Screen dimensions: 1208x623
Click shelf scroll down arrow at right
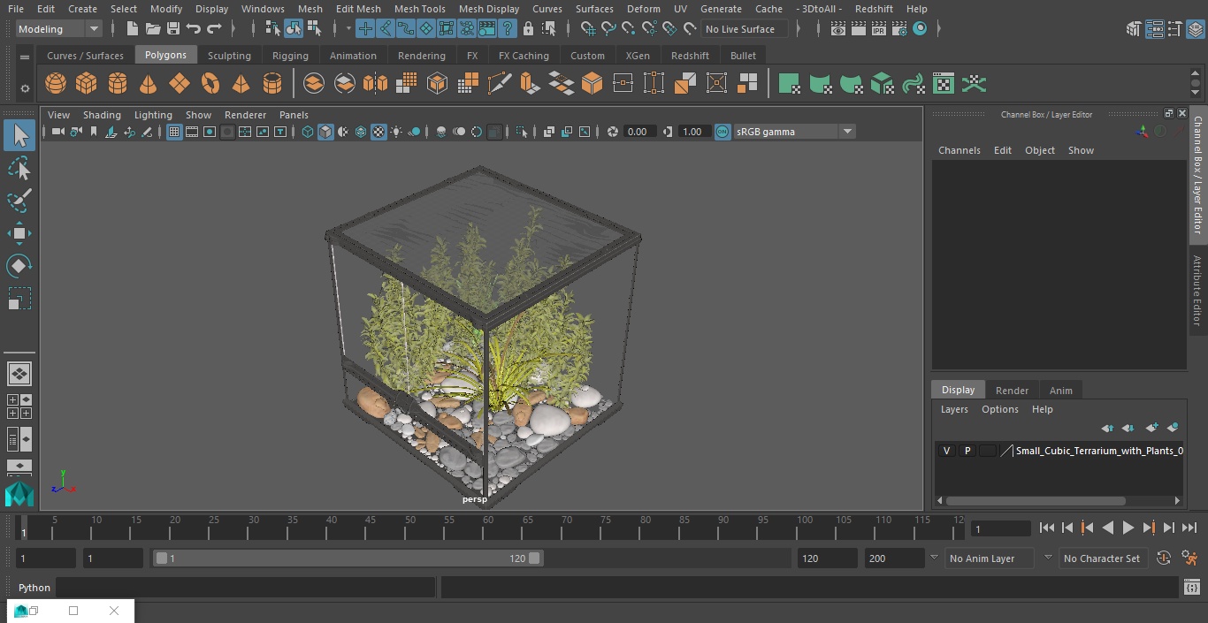click(x=1196, y=92)
